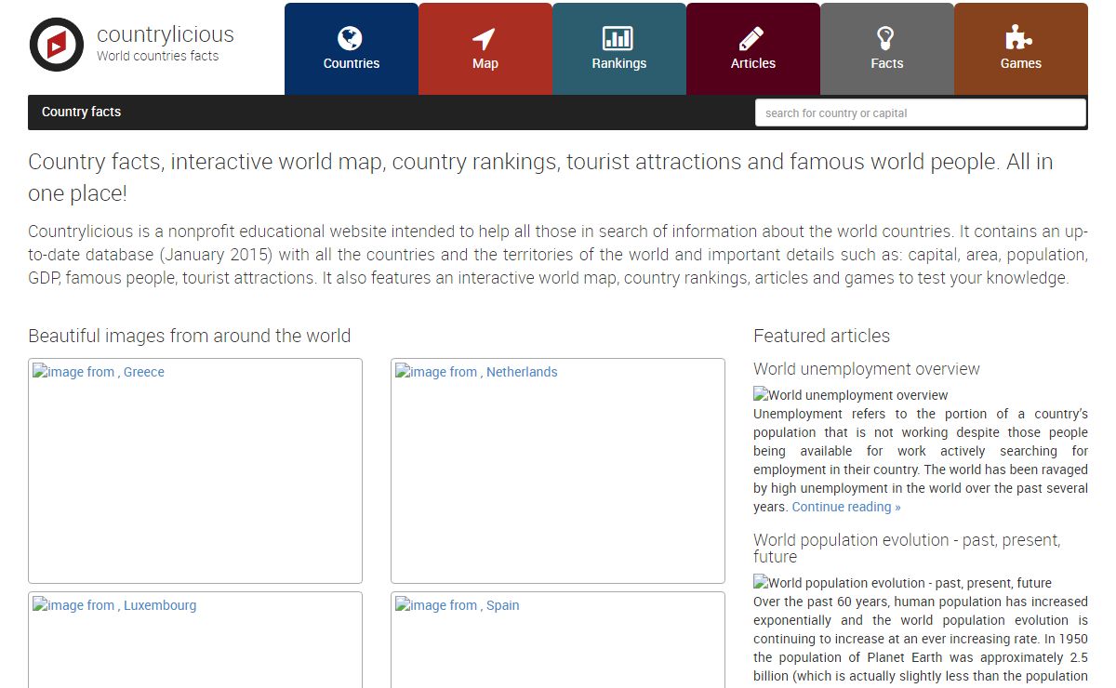Open the Spain image link

pos(458,605)
